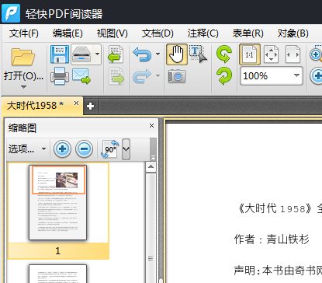Click the title 《大时代1958》 in document
Screen dimensions: 322x283
click(275, 208)
